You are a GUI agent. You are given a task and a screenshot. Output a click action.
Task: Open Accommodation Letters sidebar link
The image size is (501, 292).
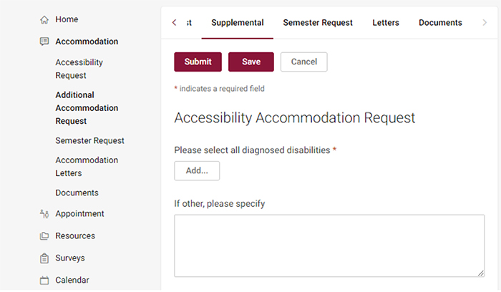pos(87,167)
